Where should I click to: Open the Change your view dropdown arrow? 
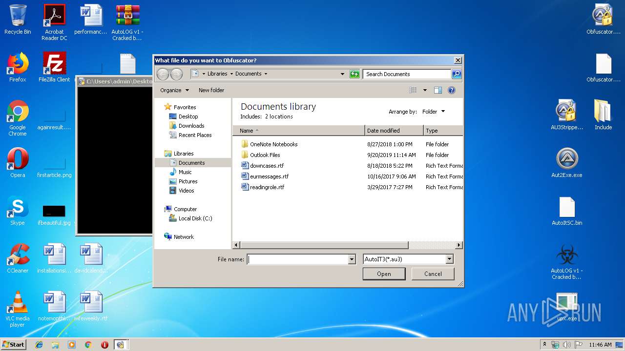pos(425,90)
